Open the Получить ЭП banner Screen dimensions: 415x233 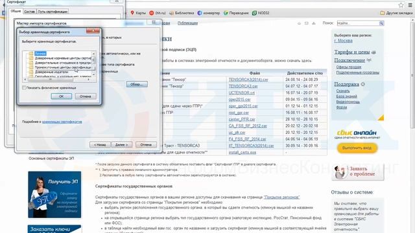pyautogui.click(x=54, y=195)
